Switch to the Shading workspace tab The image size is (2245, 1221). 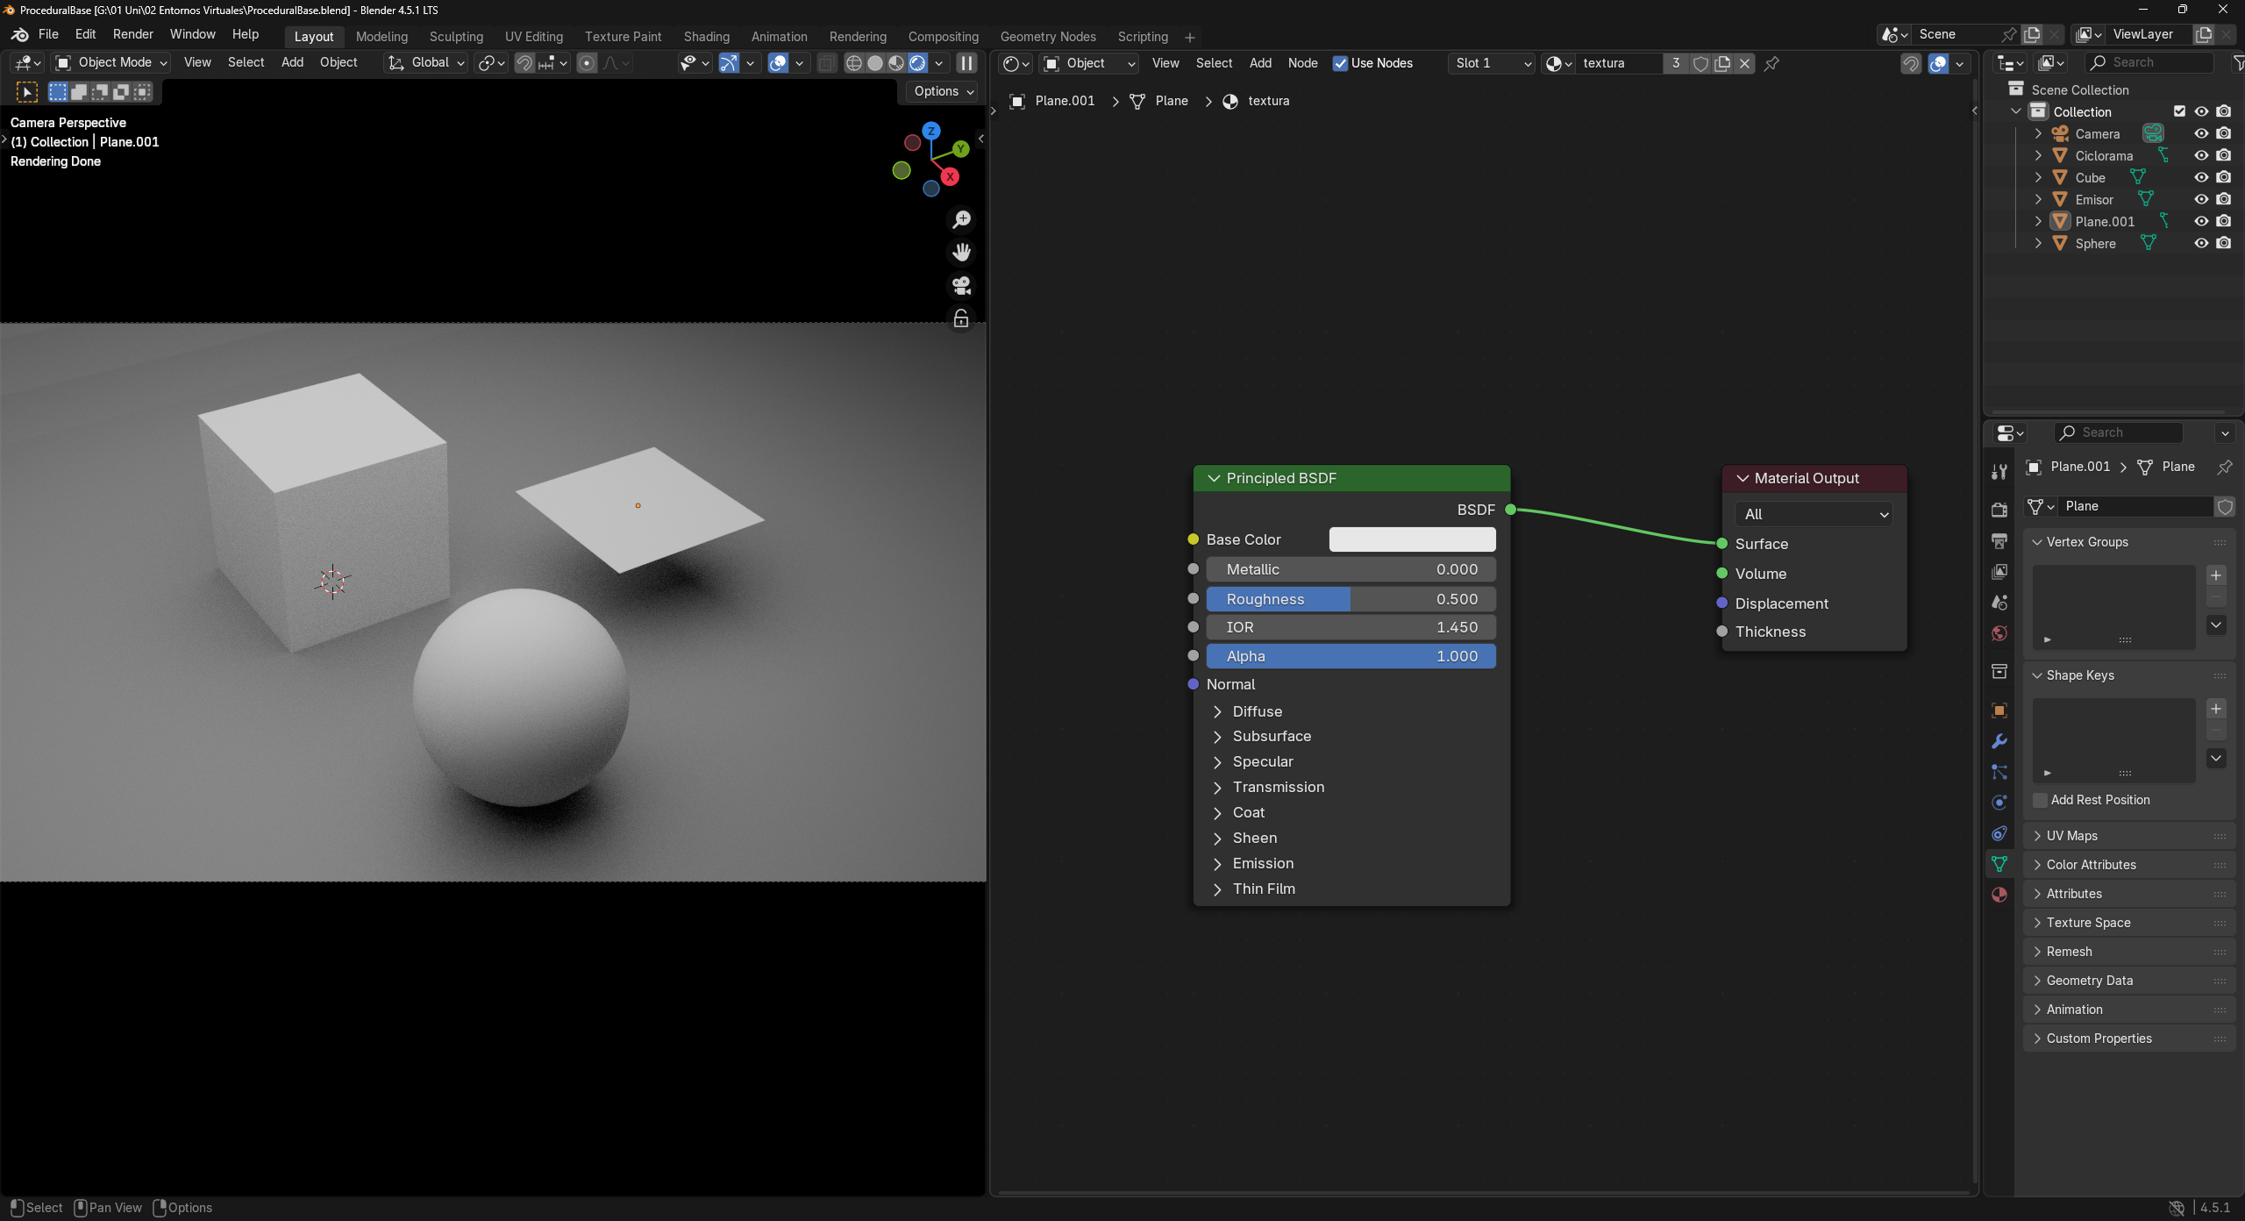point(706,37)
